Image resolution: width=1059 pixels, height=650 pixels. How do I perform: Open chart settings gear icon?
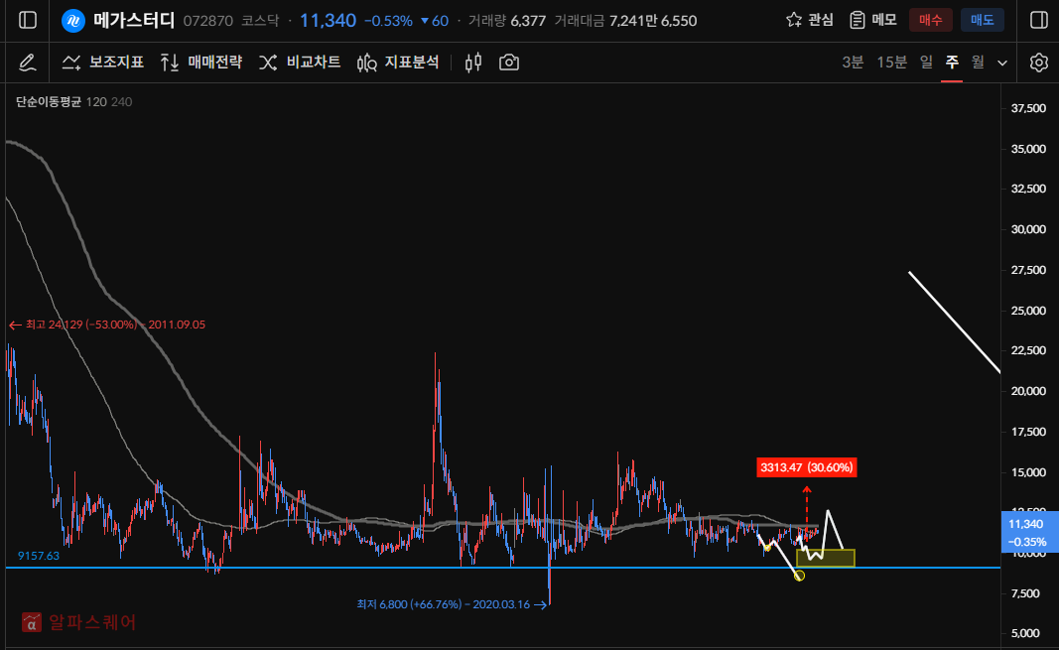1039,63
